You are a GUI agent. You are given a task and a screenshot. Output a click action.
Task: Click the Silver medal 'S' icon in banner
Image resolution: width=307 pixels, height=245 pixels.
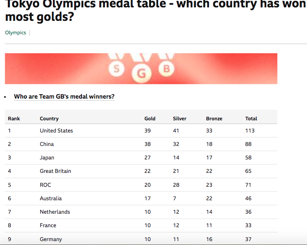(117, 69)
